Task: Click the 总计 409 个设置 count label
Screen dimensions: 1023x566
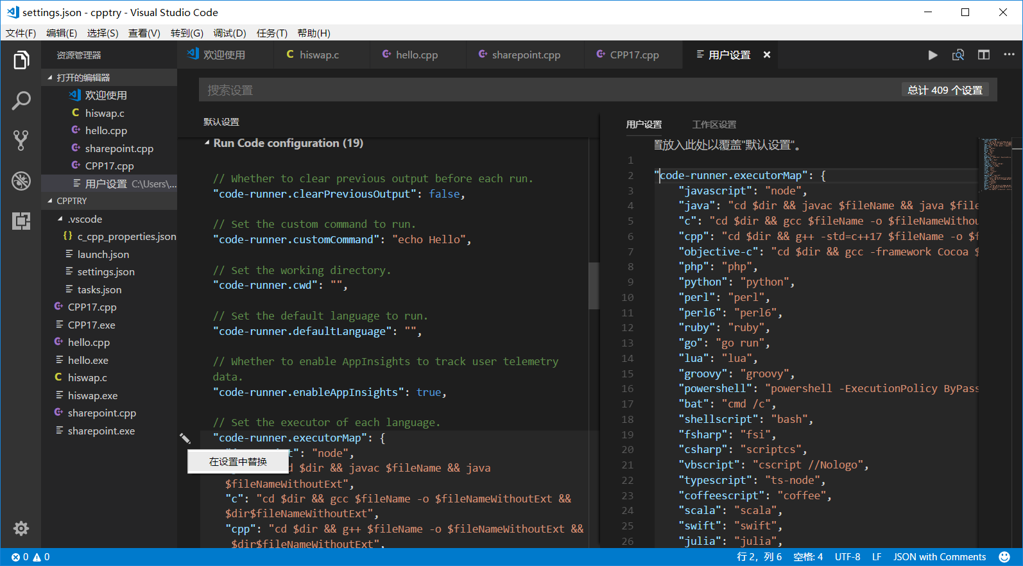Action: click(x=945, y=90)
